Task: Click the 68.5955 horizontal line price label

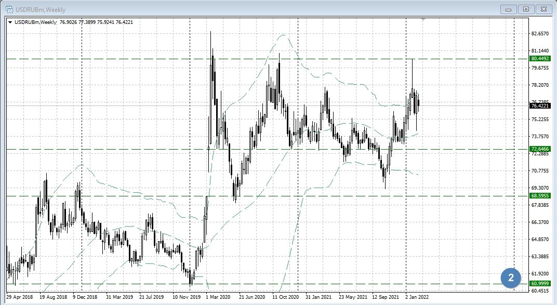Action: pos(540,196)
